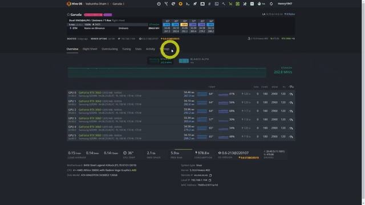Click the circular refresh icon beside username
This screenshot has width=365, height=205.
click(271, 4)
